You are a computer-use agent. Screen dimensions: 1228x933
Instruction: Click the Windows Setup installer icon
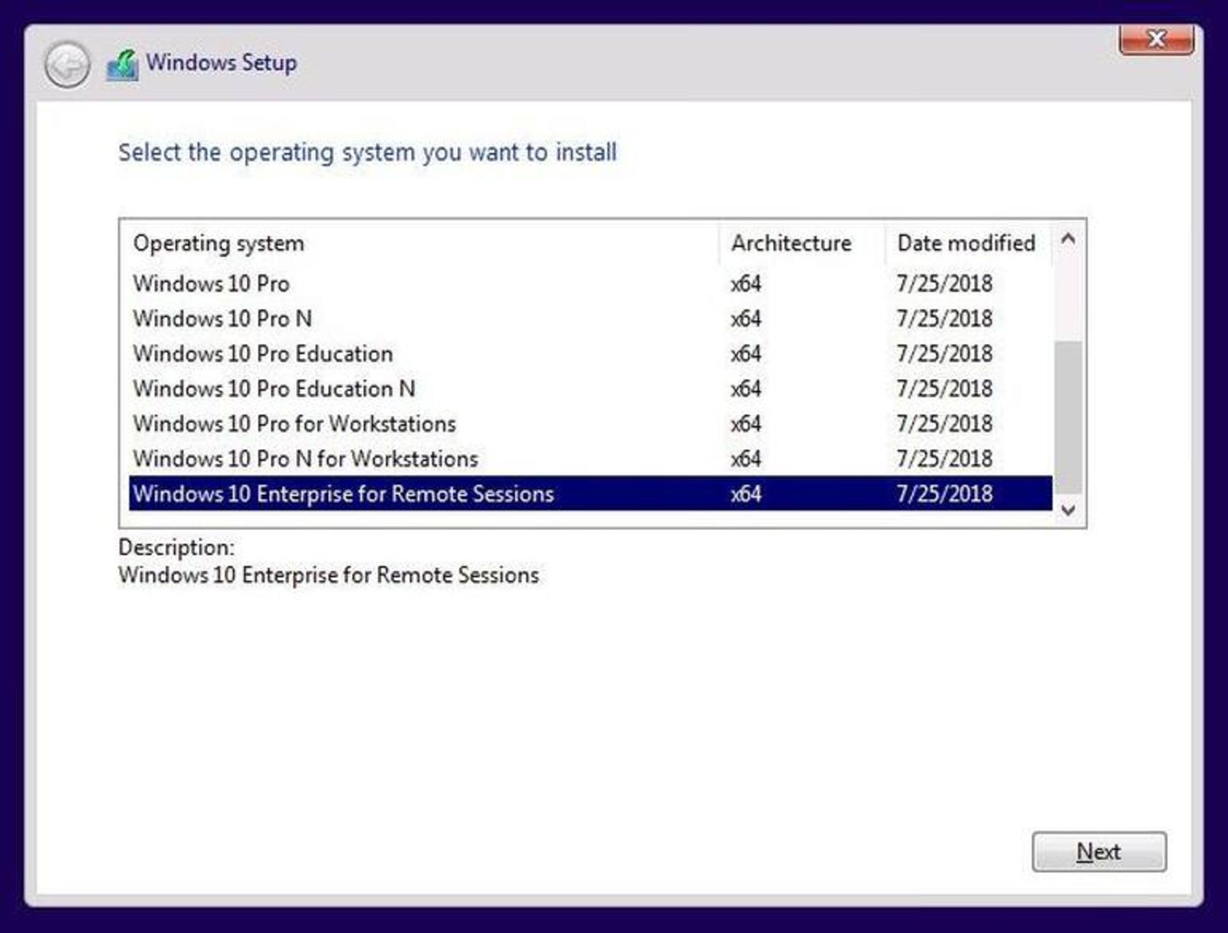122,65
